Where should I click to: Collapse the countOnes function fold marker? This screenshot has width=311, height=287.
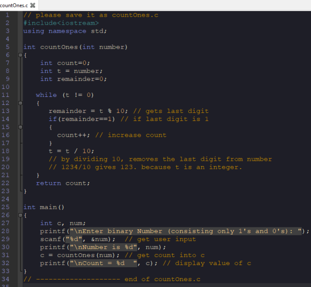pyautogui.click(x=20, y=55)
